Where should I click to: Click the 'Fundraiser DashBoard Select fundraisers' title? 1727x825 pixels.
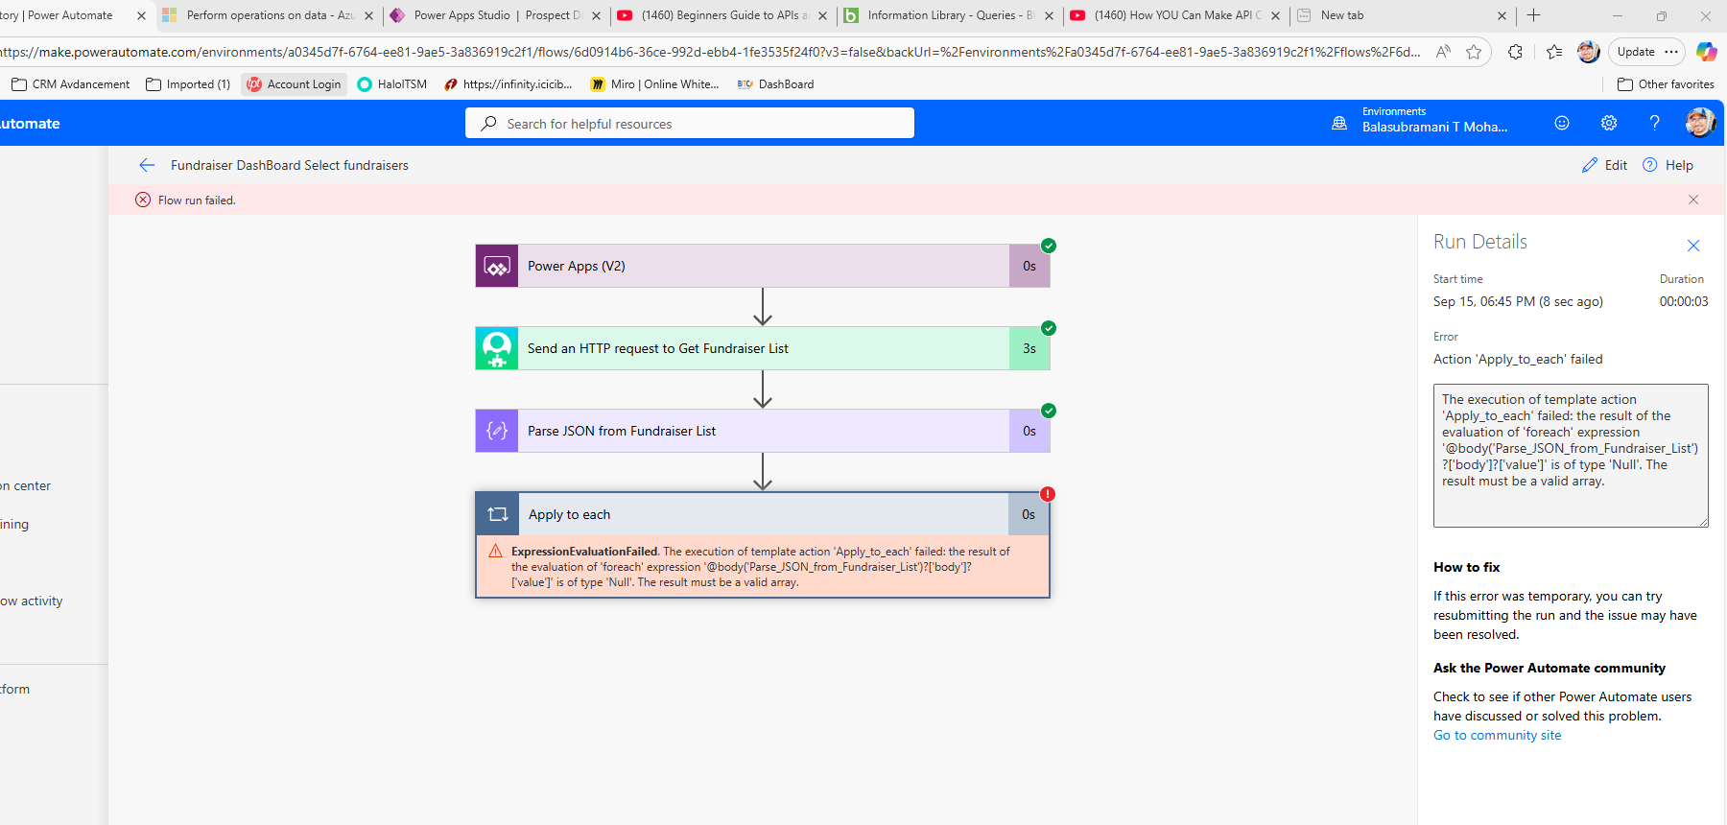click(x=290, y=165)
